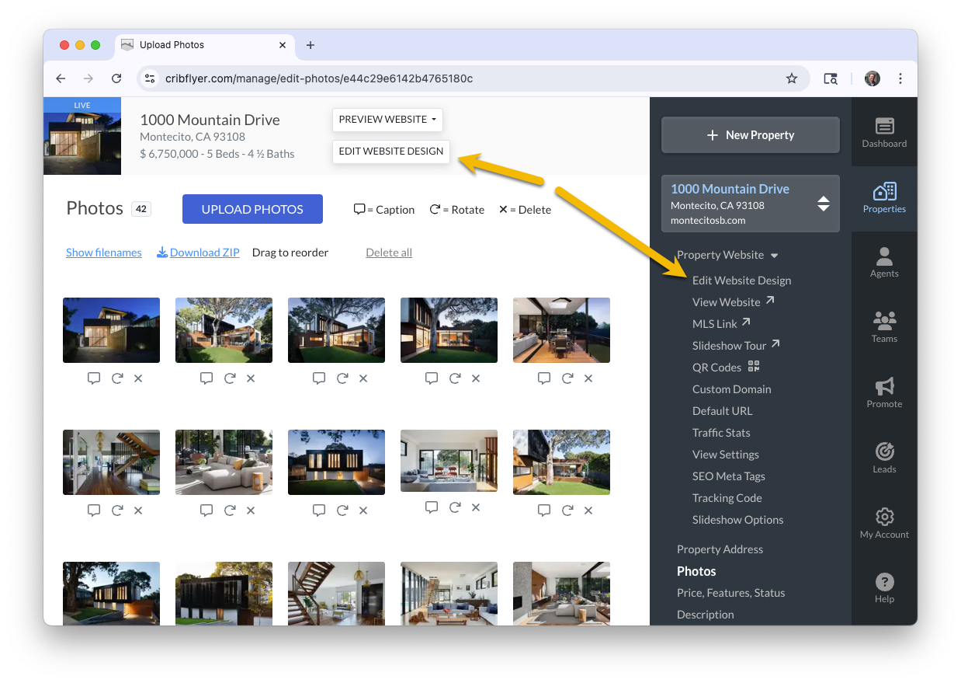The height and width of the screenshot is (683, 961).
Task: Click the browser reload button
Action: pos(116,78)
